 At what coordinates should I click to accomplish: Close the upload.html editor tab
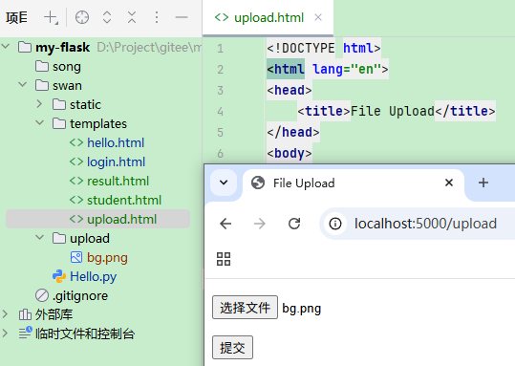pyautogui.click(x=318, y=17)
